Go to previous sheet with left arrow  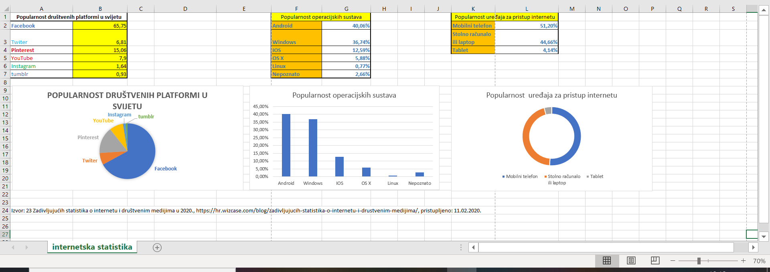(13, 248)
